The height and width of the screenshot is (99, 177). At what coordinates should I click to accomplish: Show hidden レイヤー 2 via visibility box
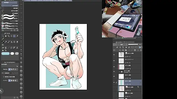(x=114, y=89)
